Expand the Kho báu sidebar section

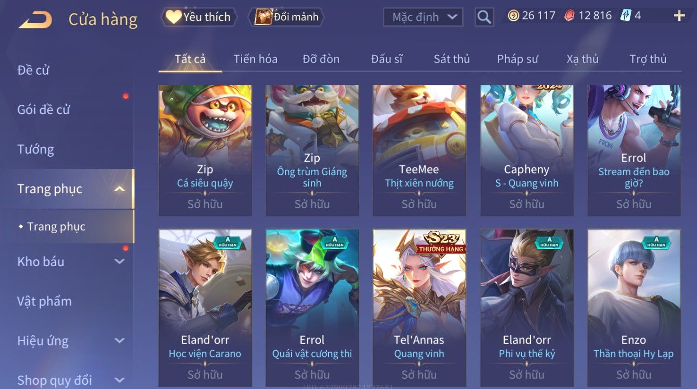click(119, 261)
